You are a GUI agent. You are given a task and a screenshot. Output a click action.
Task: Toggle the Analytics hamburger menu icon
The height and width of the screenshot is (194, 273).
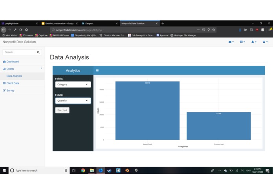tap(97, 70)
